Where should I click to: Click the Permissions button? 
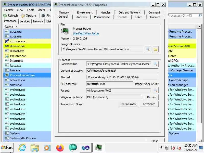point(129,104)
